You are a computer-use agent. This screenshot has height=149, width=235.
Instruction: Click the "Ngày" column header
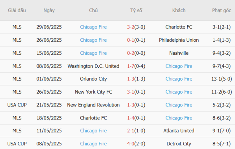pyautogui.click(x=49, y=10)
